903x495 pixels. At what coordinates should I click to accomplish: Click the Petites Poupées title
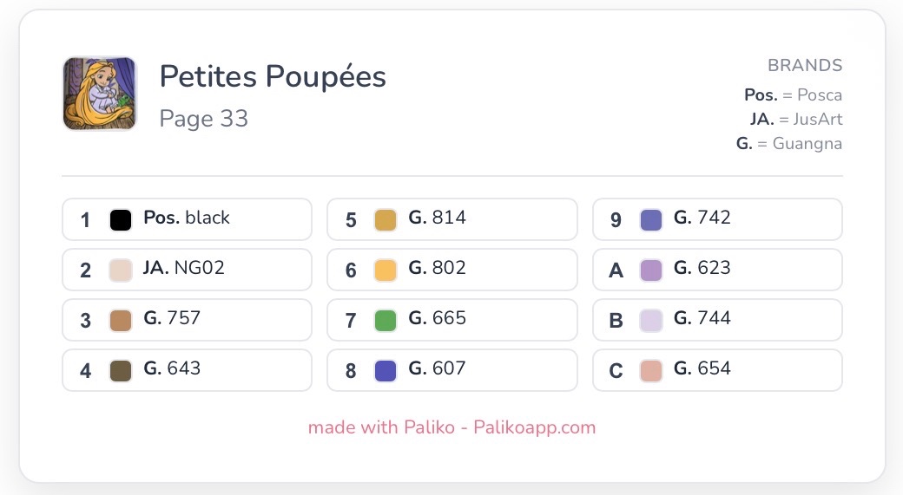coord(273,76)
